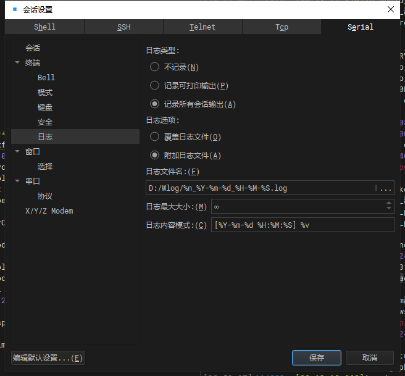Switch to the Shell tab

point(44,27)
